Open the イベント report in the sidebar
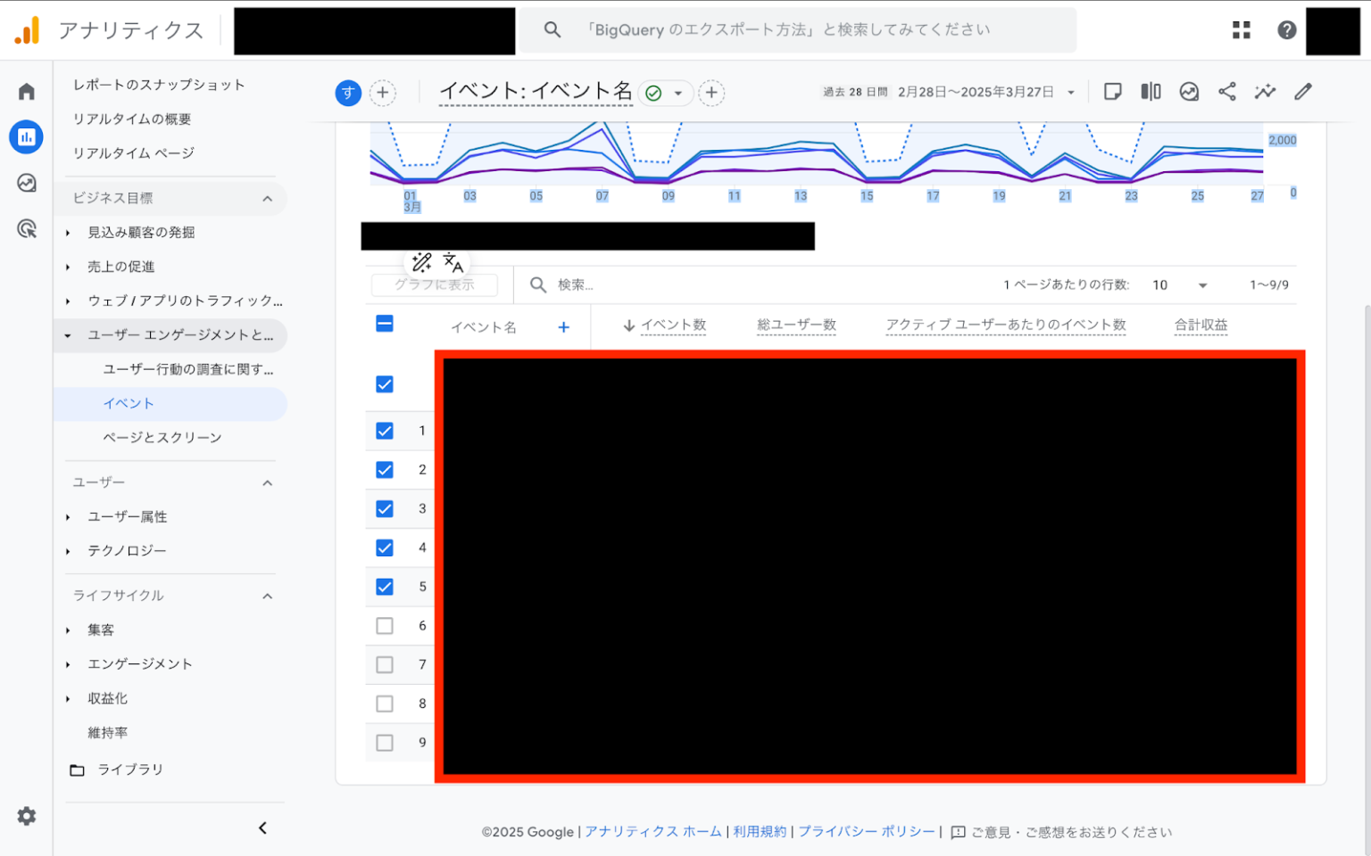 click(128, 403)
